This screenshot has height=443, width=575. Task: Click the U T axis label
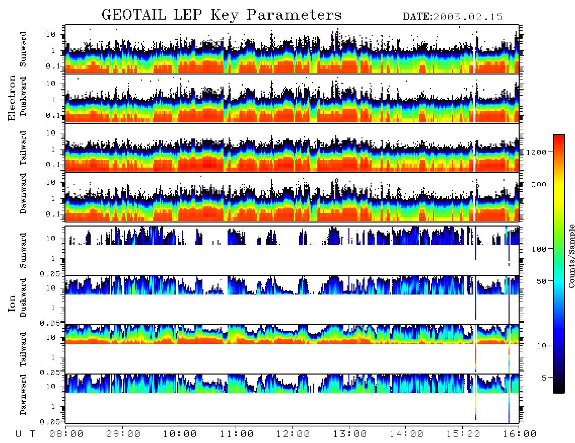click(x=25, y=434)
